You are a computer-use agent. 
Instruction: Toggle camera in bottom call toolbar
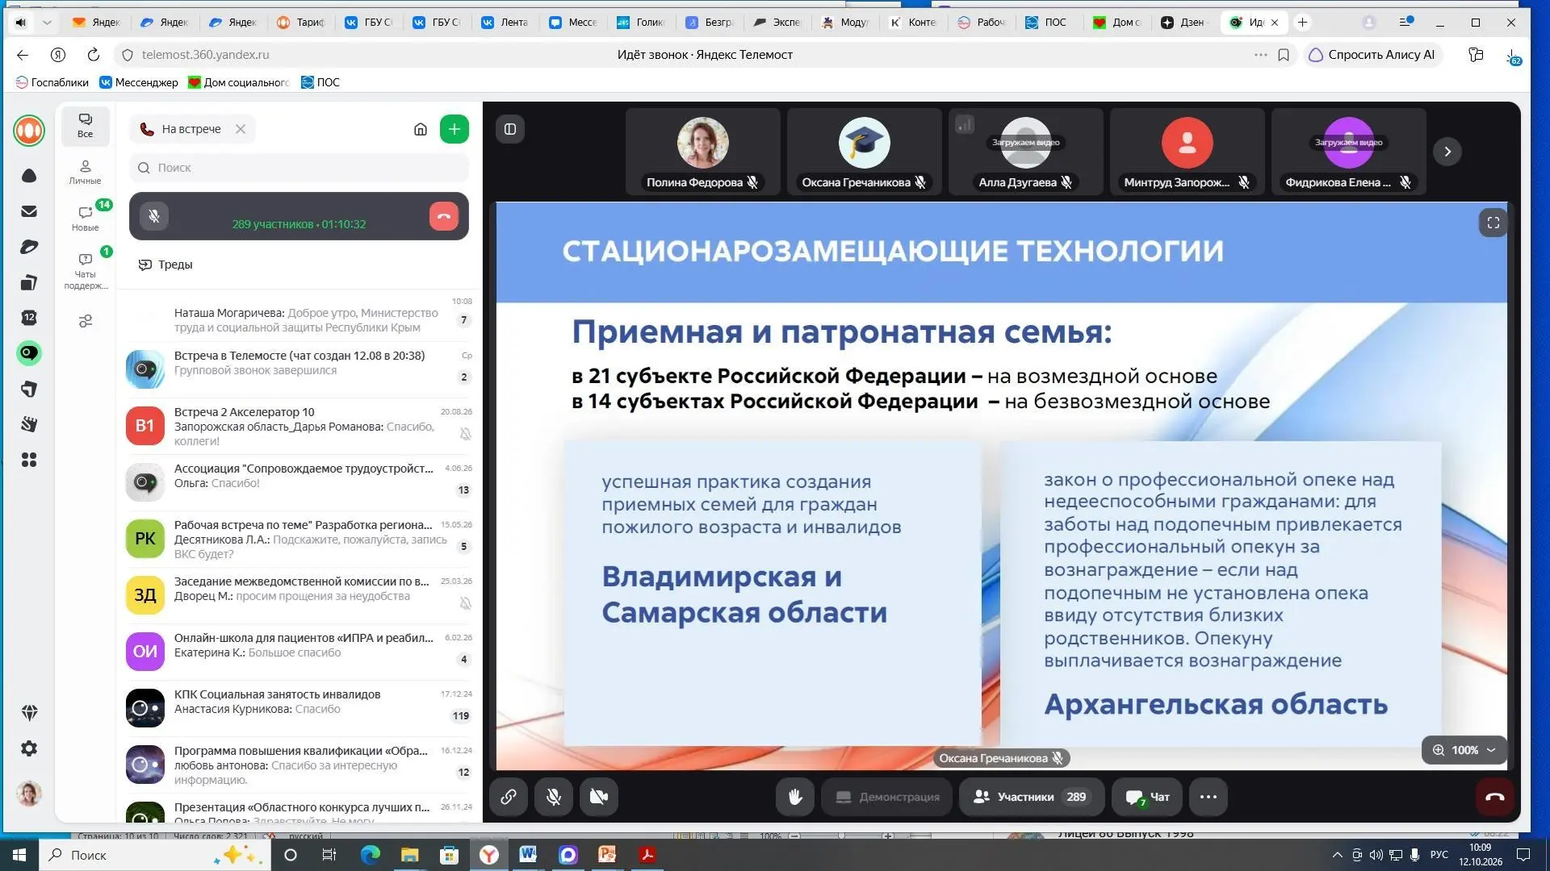pyautogui.click(x=599, y=797)
